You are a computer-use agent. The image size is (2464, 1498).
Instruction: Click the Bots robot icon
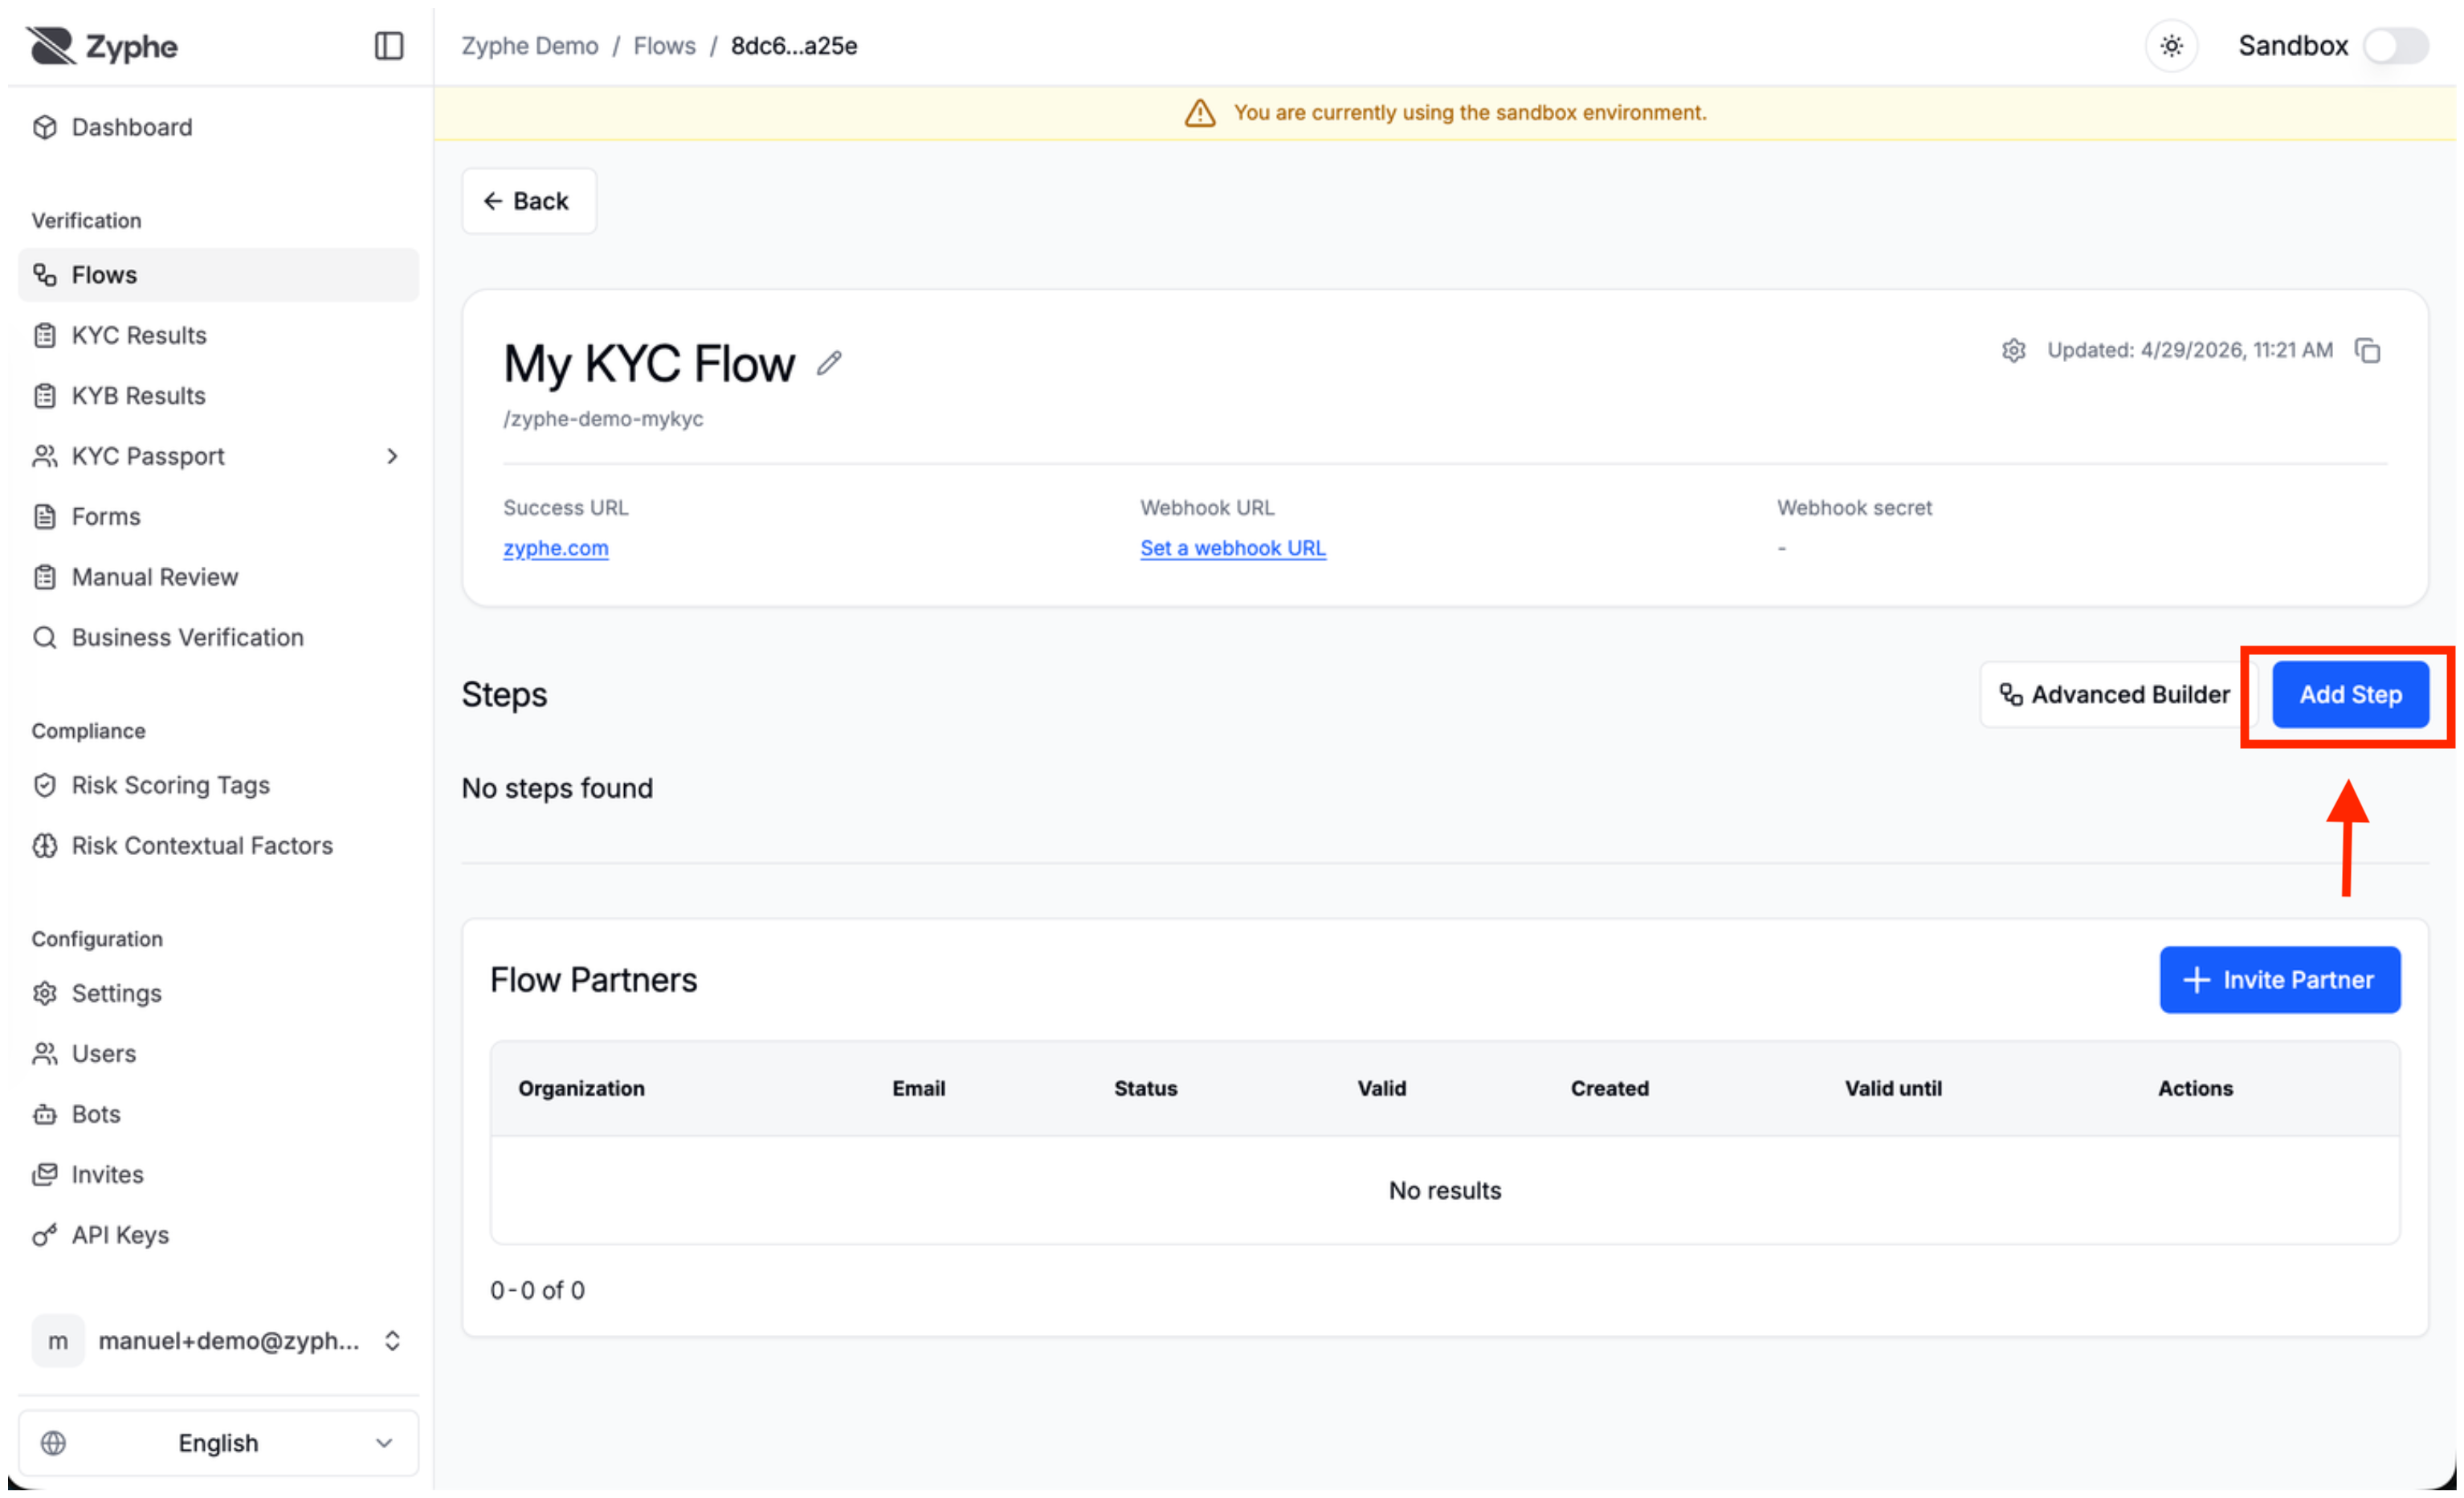click(45, 1114)
